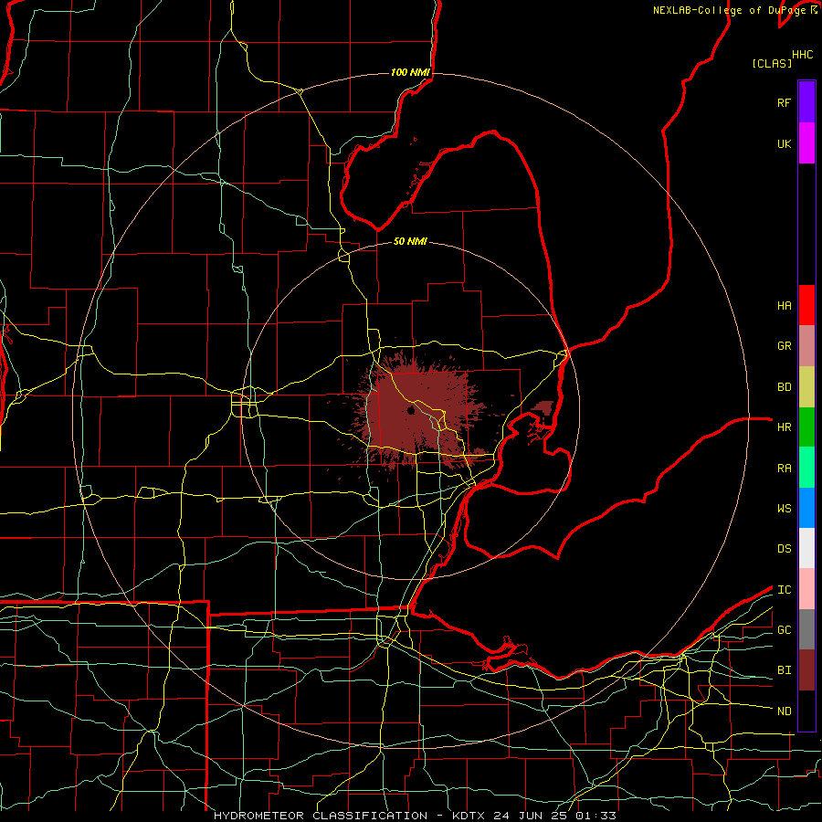The width and height of the screenshot is (822, 822).
Task: Click the RF purple legend swatch
Action: (x=806, y=102)
